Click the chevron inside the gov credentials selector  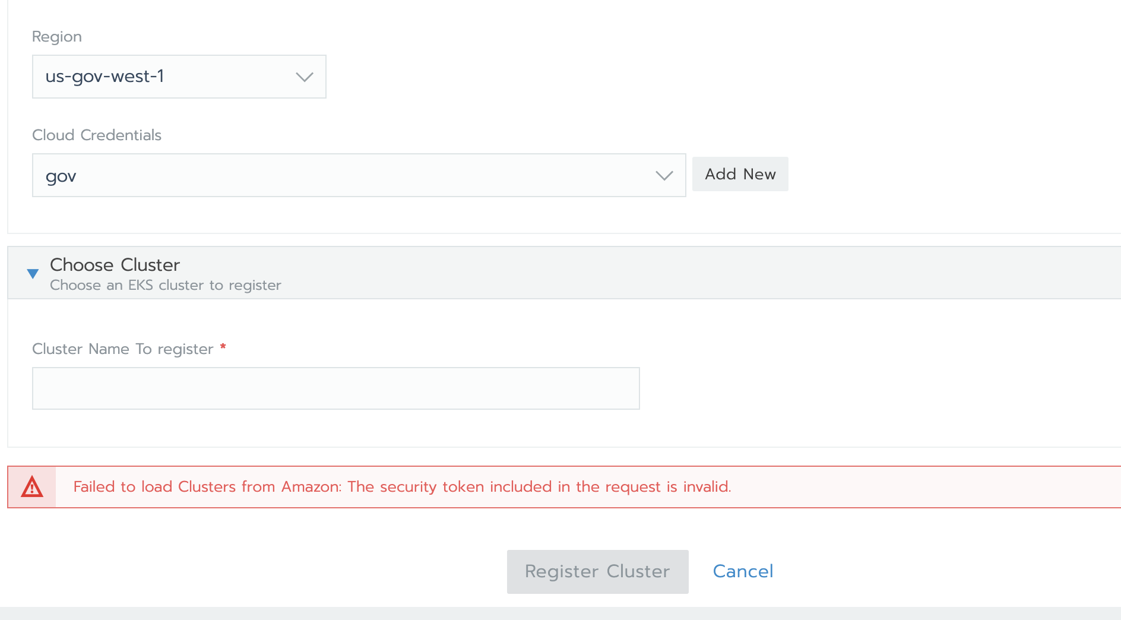coord(663,175)
